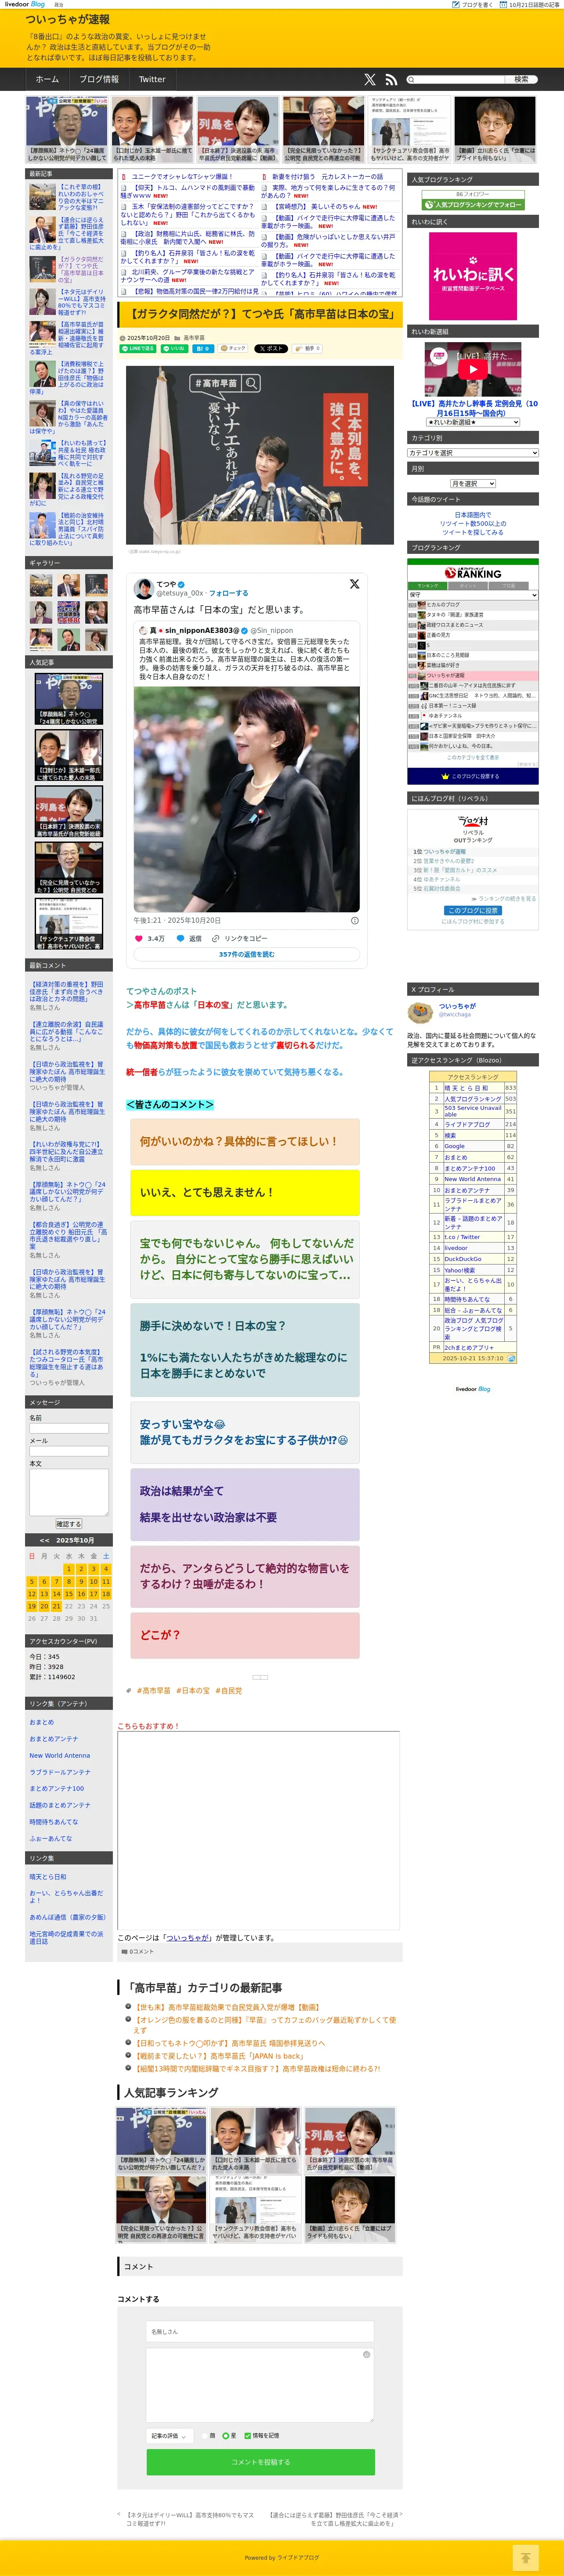Click the large comment text area

point(260,2385)
